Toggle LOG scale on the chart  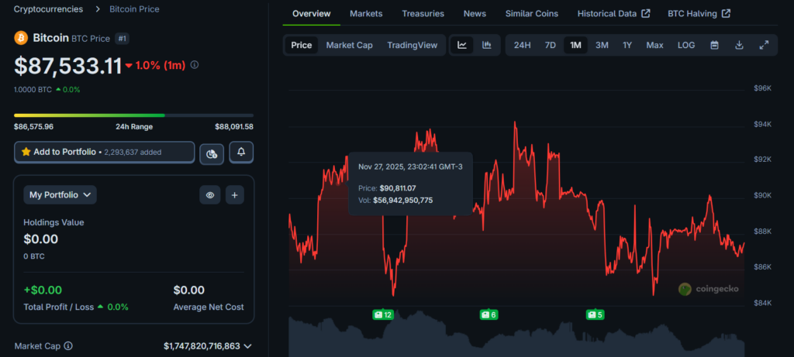click(686, 45)
